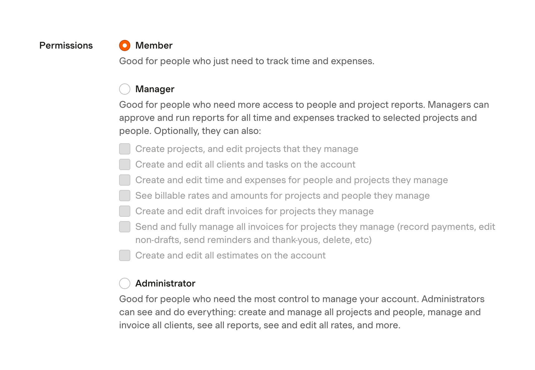
Task: Check 'See billable rates and amounts' permission
Action: point(124,196)
